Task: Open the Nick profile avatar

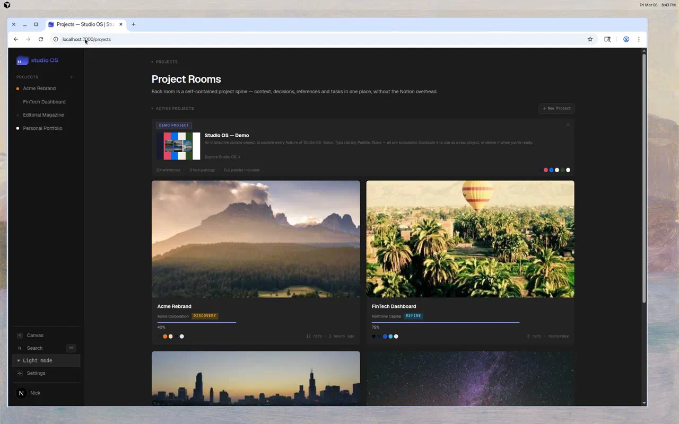Action: pyautogui.click(x=21, y=393)
